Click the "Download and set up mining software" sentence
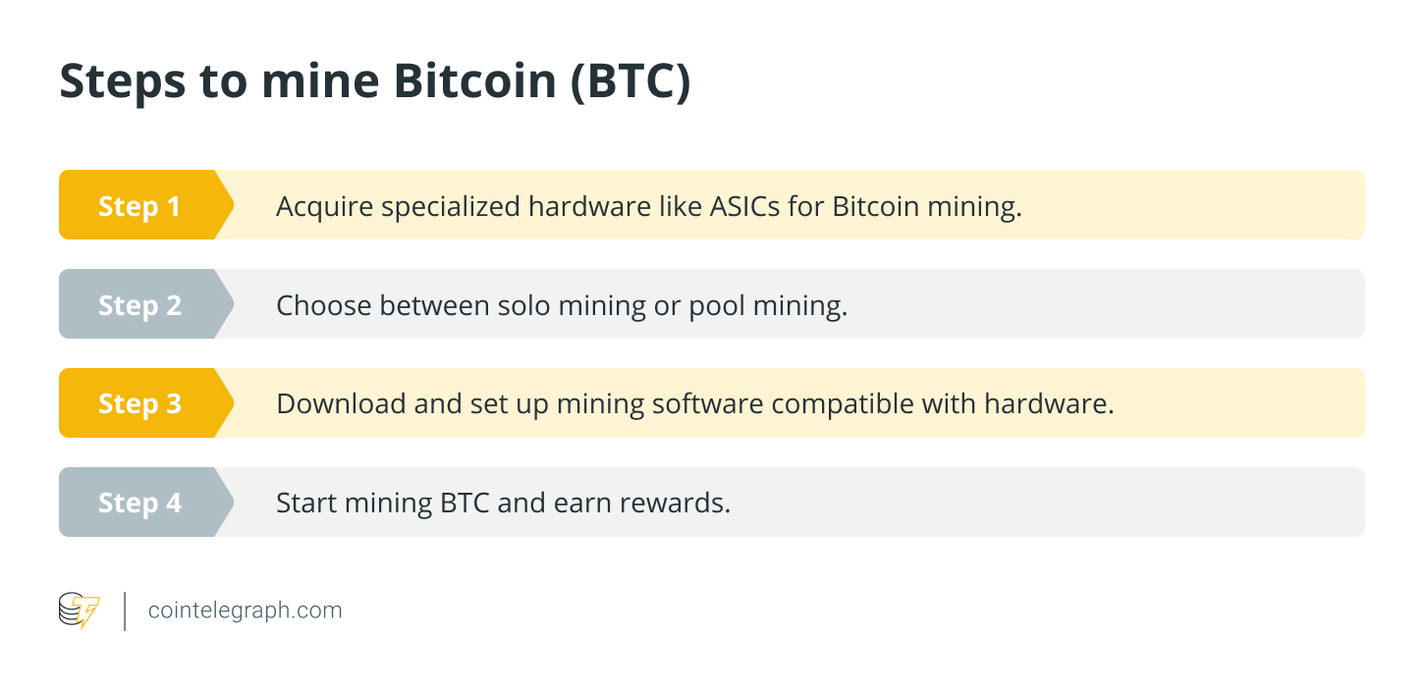The width and height of the screenshot is (1424, 690). click(694, 404)
